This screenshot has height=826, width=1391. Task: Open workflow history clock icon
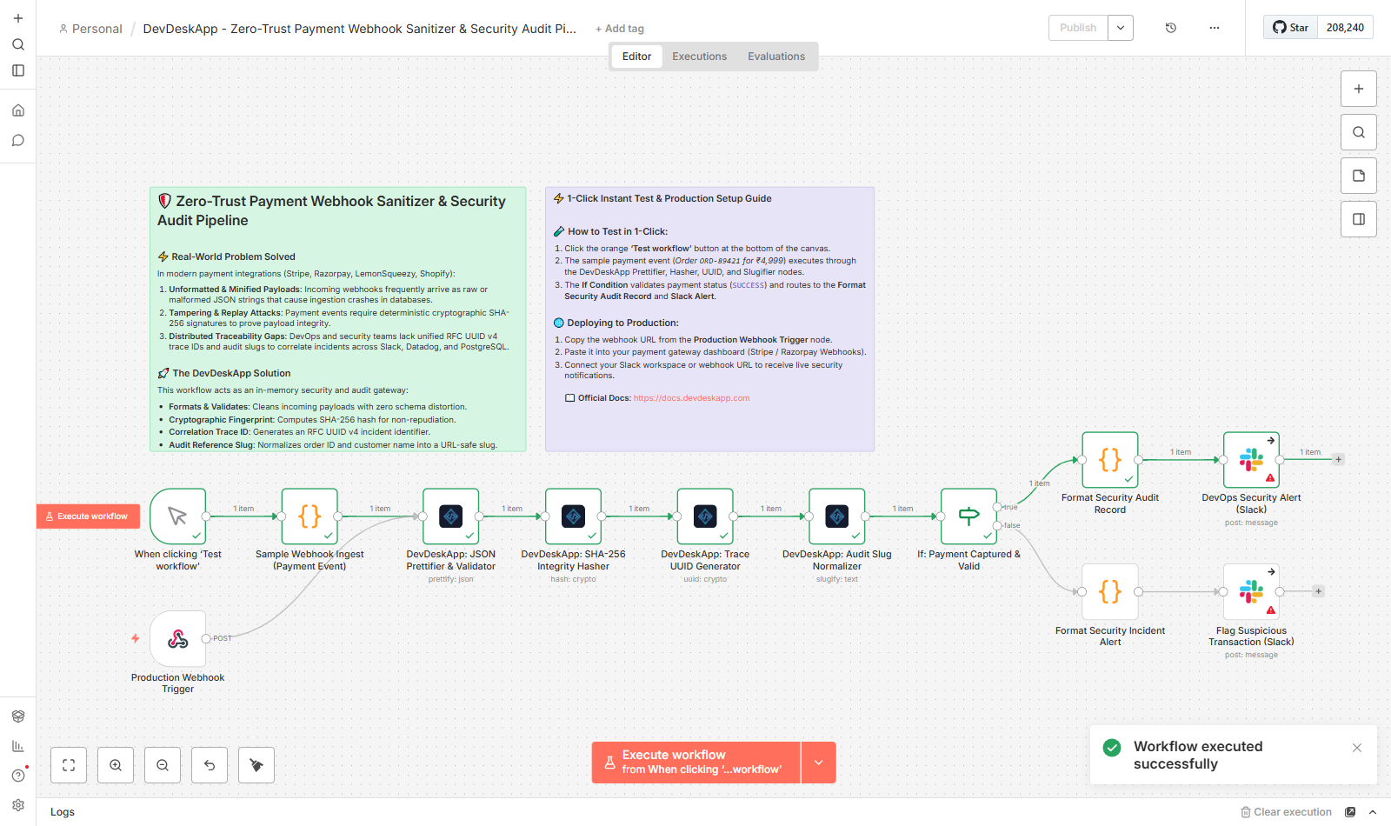[1171, 28]
